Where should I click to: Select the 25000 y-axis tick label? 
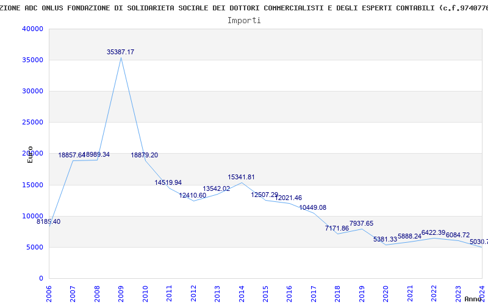coord(33,122)
